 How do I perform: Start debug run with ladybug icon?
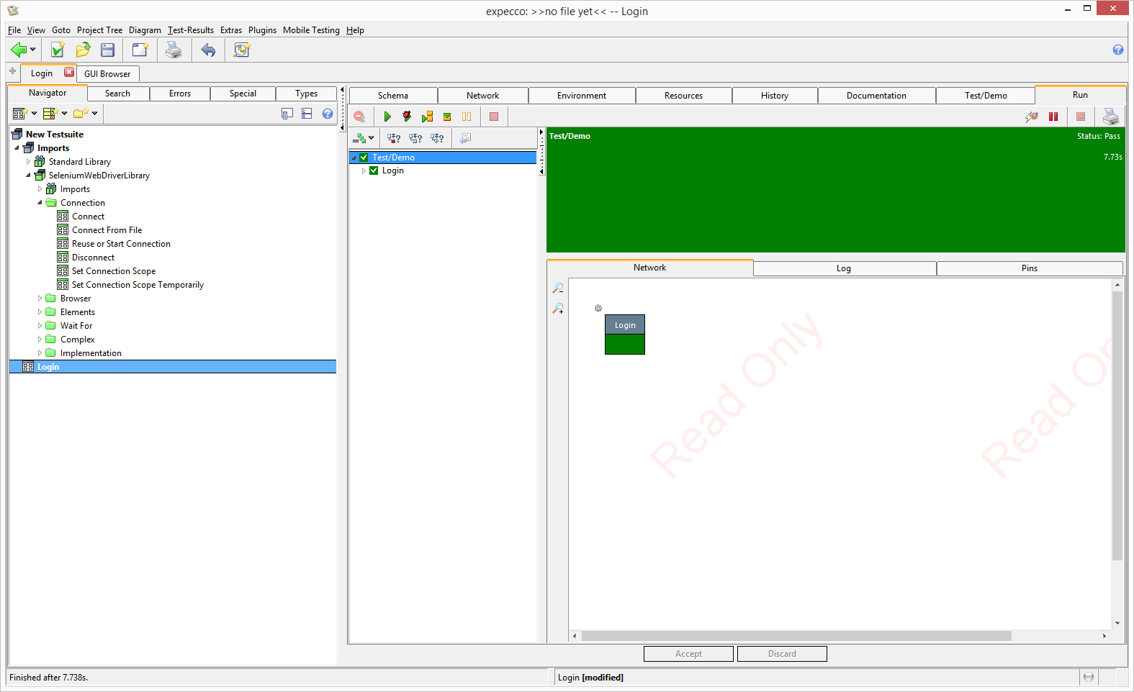[407, 117]
